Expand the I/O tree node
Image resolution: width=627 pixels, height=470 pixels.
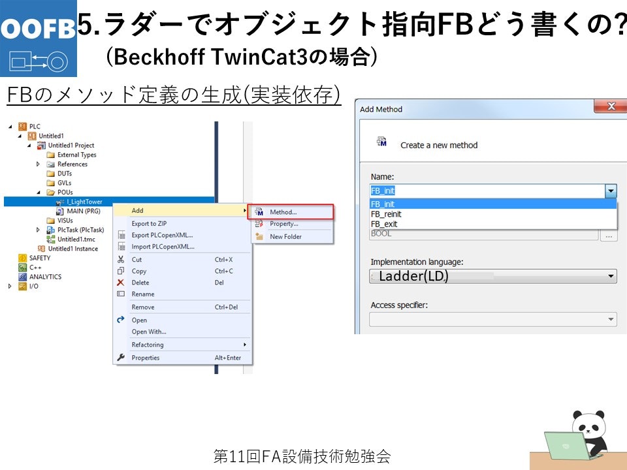point(10,286)
